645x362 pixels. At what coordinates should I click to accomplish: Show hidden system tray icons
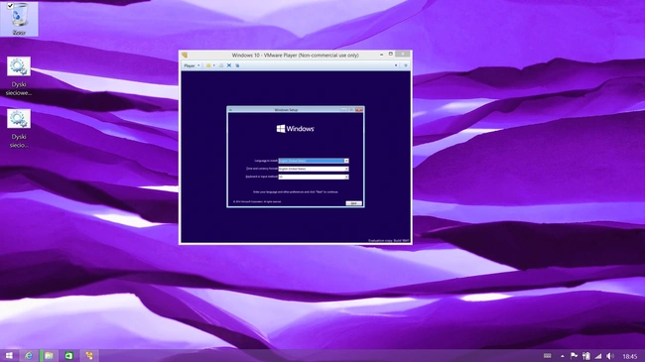(x=562, y=356)
